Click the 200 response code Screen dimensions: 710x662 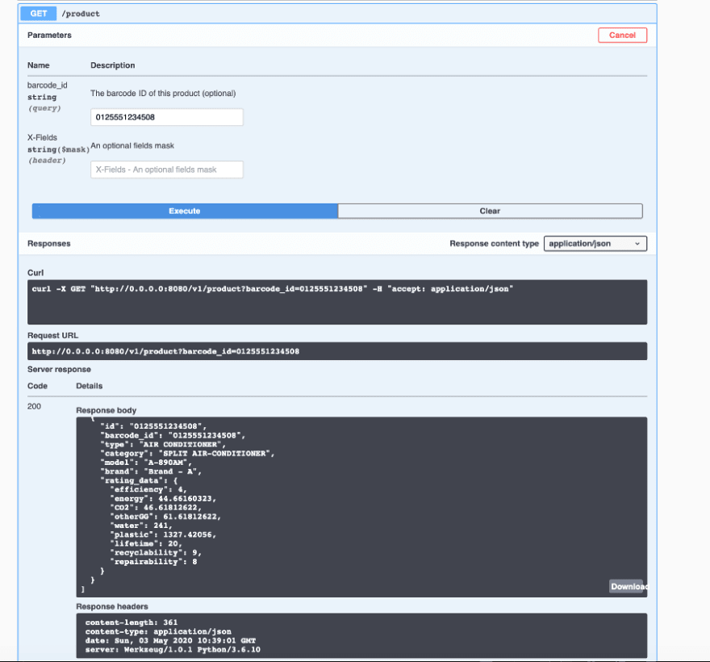(34, 406)
